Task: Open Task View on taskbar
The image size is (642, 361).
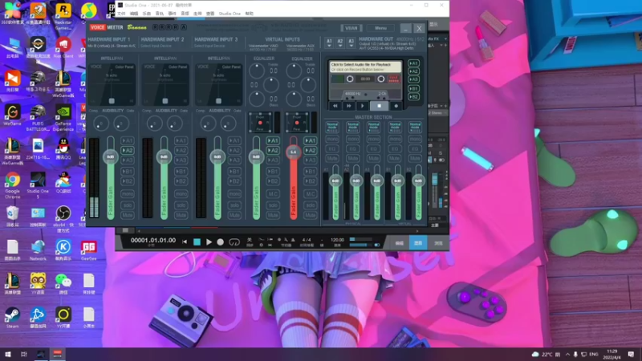Action: tap(24, 354)
